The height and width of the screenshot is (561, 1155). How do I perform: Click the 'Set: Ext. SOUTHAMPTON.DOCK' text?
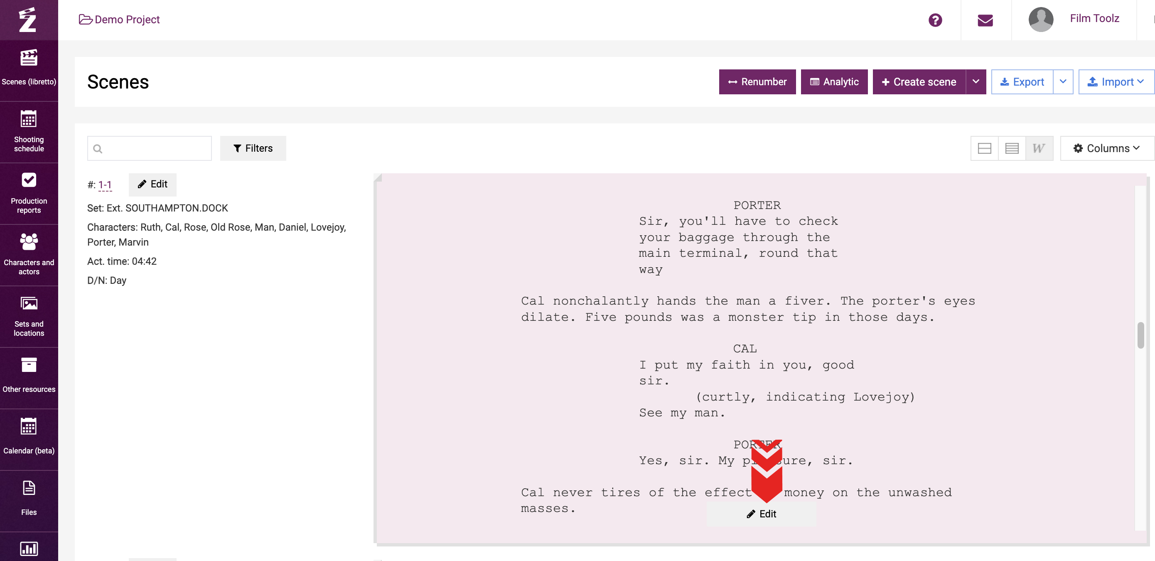click(157, 208)
